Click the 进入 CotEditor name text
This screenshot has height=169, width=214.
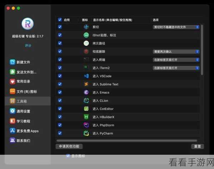pos(103,109)
